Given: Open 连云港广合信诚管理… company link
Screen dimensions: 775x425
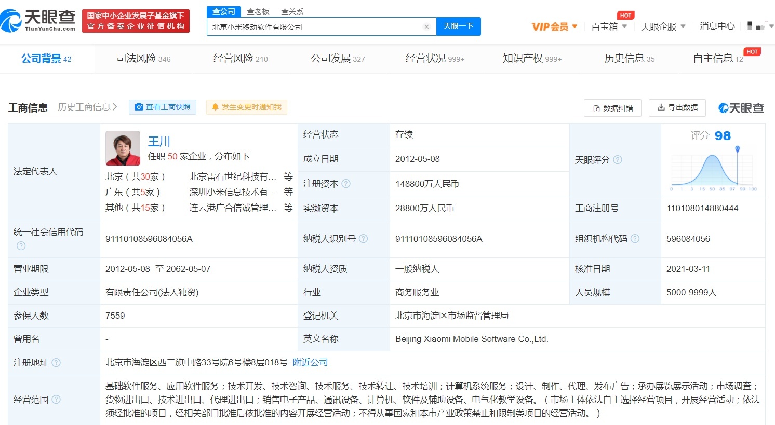Looking at the screenshot, I should pos(233,208).
